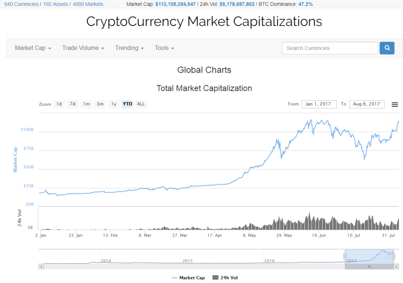Click the navigator horizontal scrollbar thumb

coord(369,266)
